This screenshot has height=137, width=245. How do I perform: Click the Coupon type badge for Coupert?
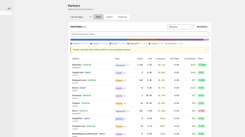119,104
